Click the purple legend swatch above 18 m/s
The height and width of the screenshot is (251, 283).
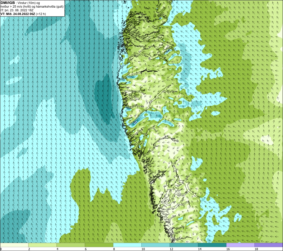pyautogui.click(x=269, y=245)
